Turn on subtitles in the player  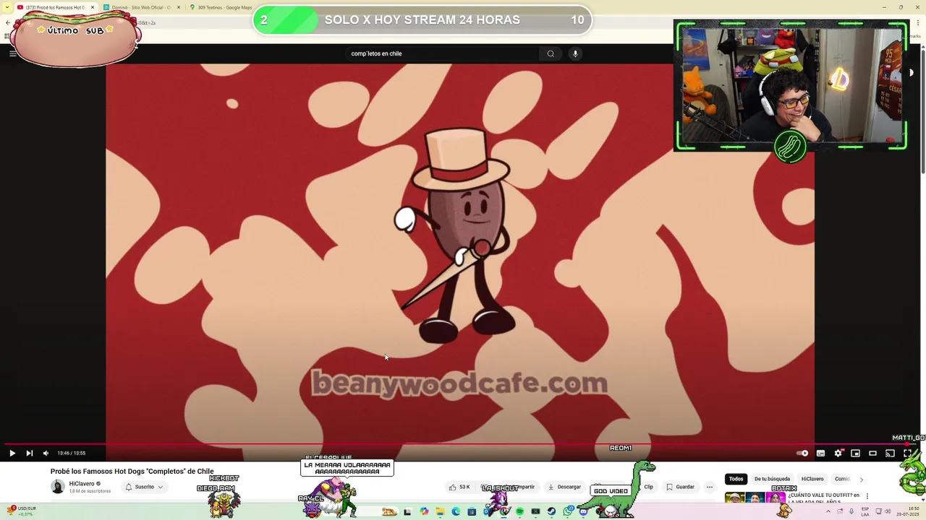[820, 453]
